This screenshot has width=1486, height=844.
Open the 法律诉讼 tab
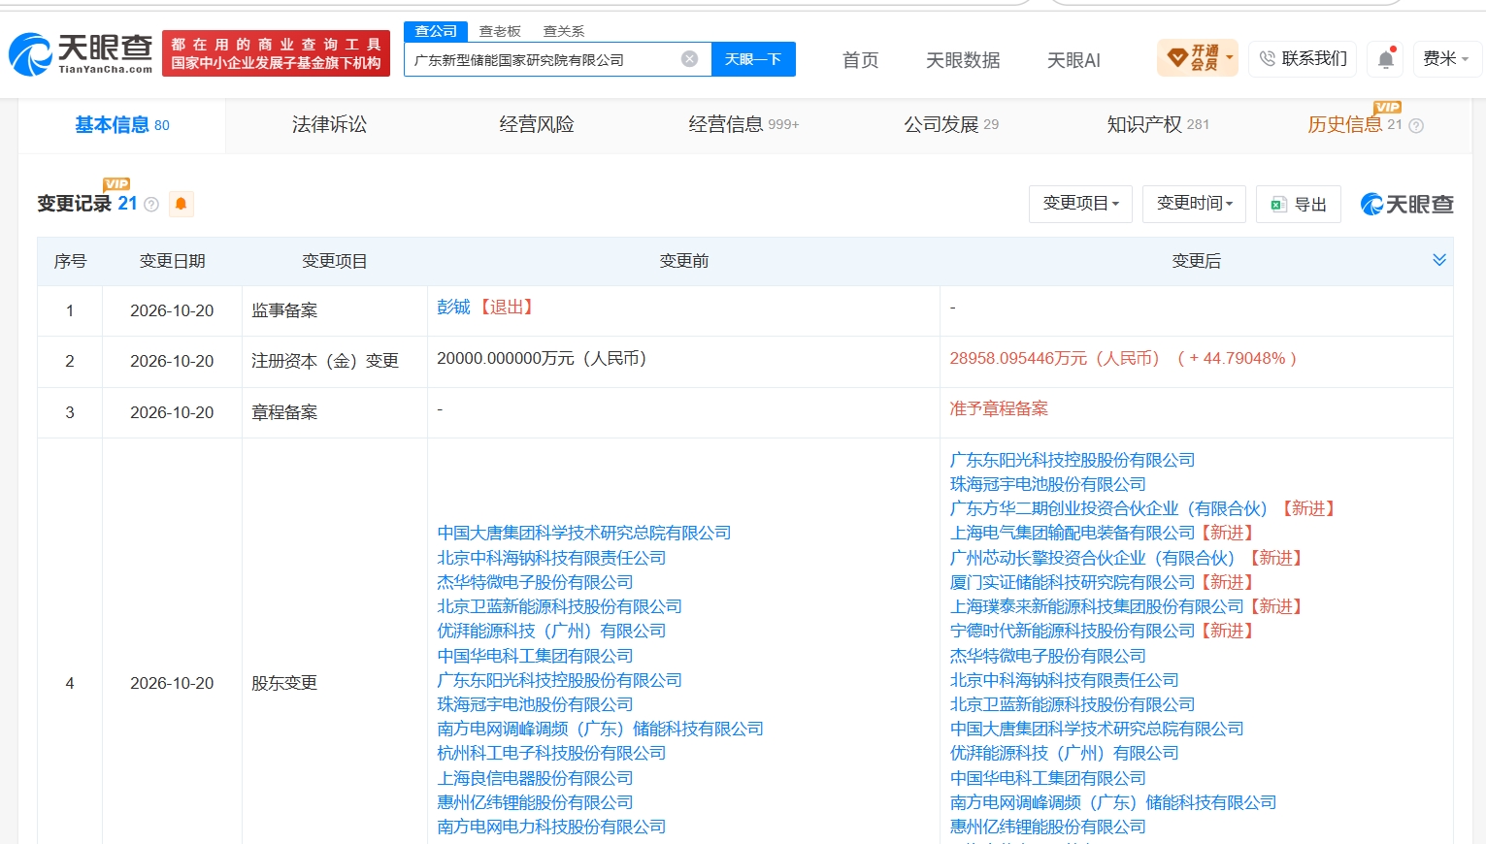[329, 125]
